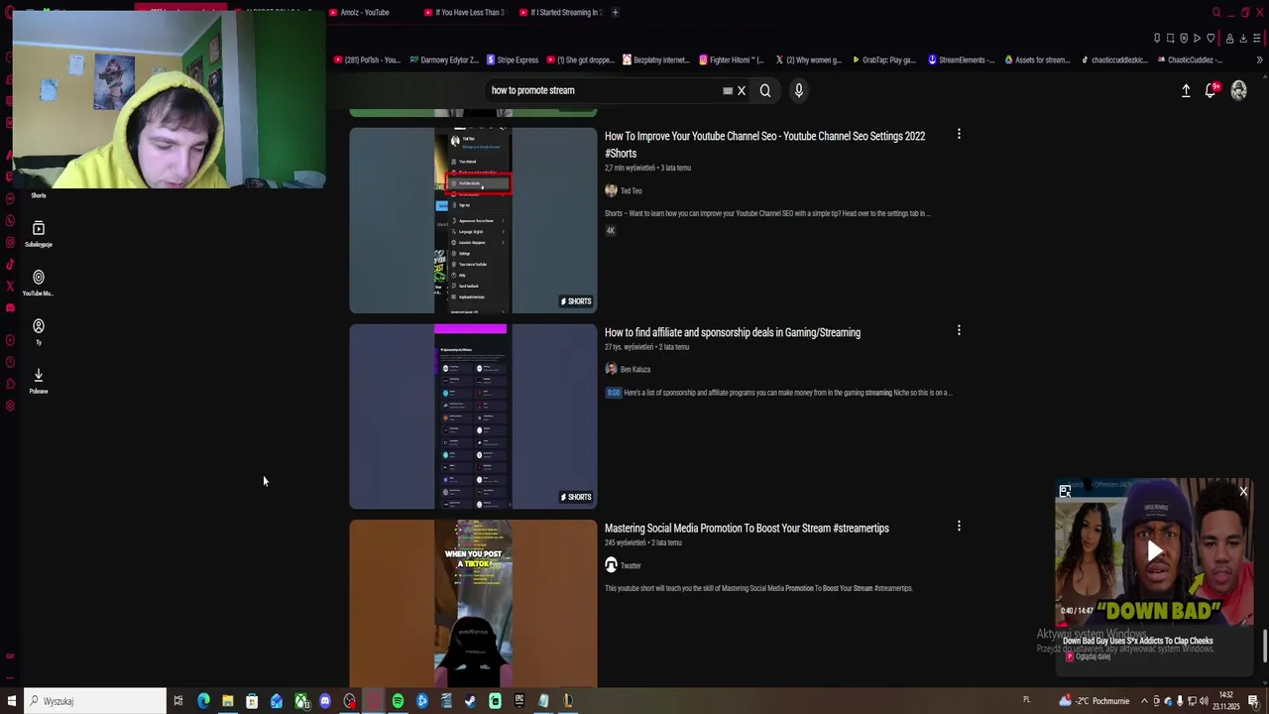This screenshot has width=1269, height=714.
Task: Click the Windows 'Wyszukaj' search box
Action: pyautogui.click(x=95, y=701)
